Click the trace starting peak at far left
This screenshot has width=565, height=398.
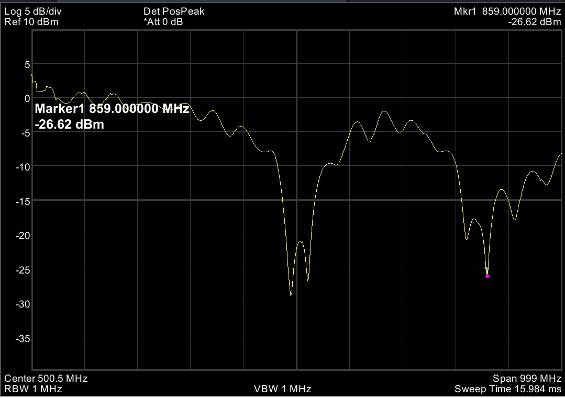click(32, 75)
